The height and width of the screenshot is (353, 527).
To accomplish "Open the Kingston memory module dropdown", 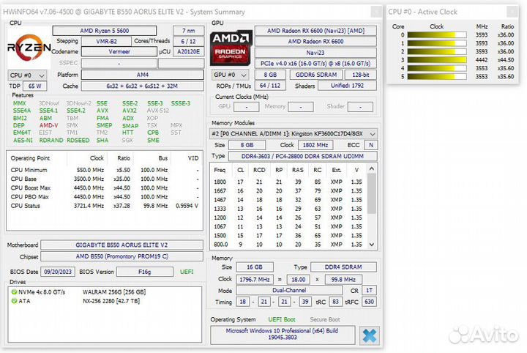I will 296,133.
